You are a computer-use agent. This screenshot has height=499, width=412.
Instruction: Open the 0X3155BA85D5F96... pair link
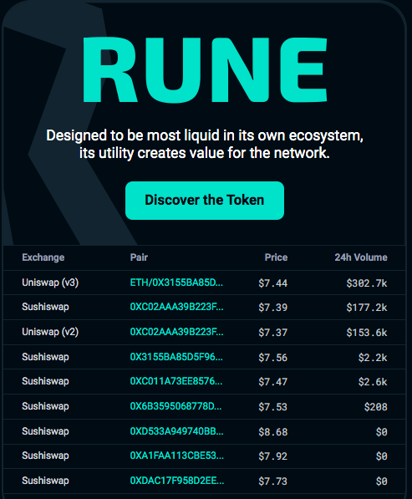[176, 357]
